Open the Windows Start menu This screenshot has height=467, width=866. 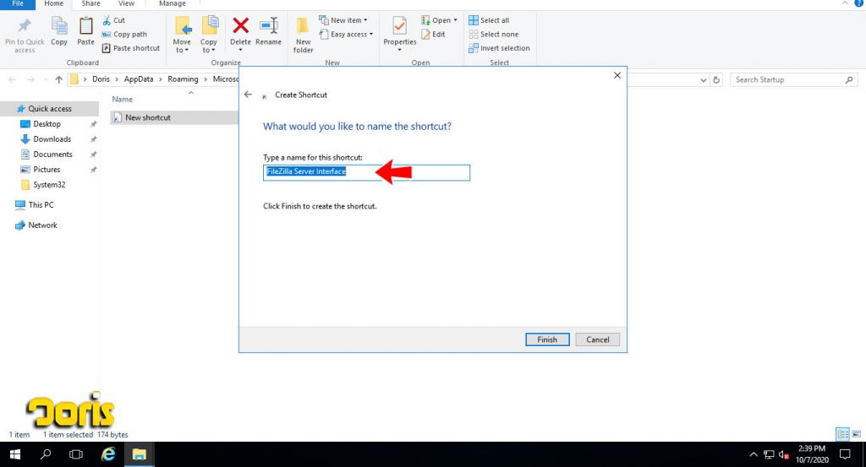coord(15,454)
